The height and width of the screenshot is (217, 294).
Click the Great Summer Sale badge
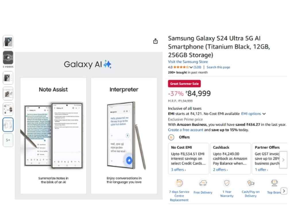tap(184, 84)
